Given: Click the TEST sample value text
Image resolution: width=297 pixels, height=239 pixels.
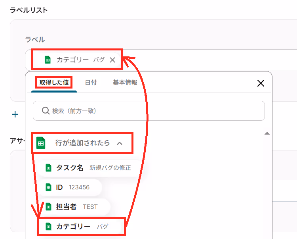Looking at the screenshot, I should click(x=90, y=207).
